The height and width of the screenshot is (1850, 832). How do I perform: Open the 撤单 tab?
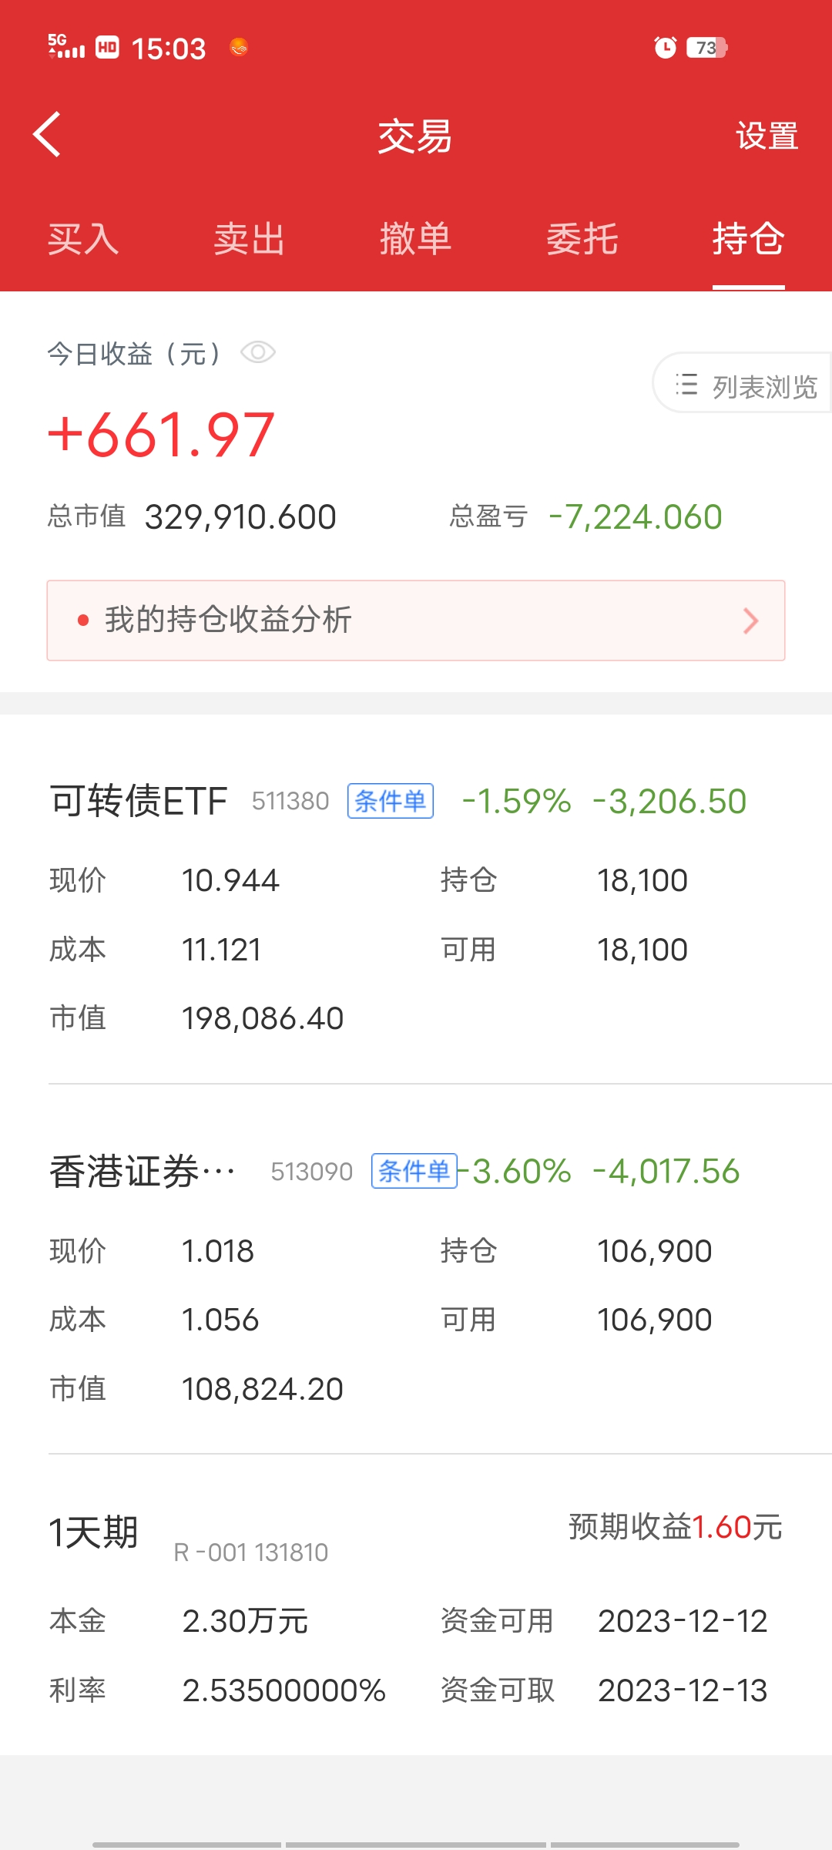416,239
